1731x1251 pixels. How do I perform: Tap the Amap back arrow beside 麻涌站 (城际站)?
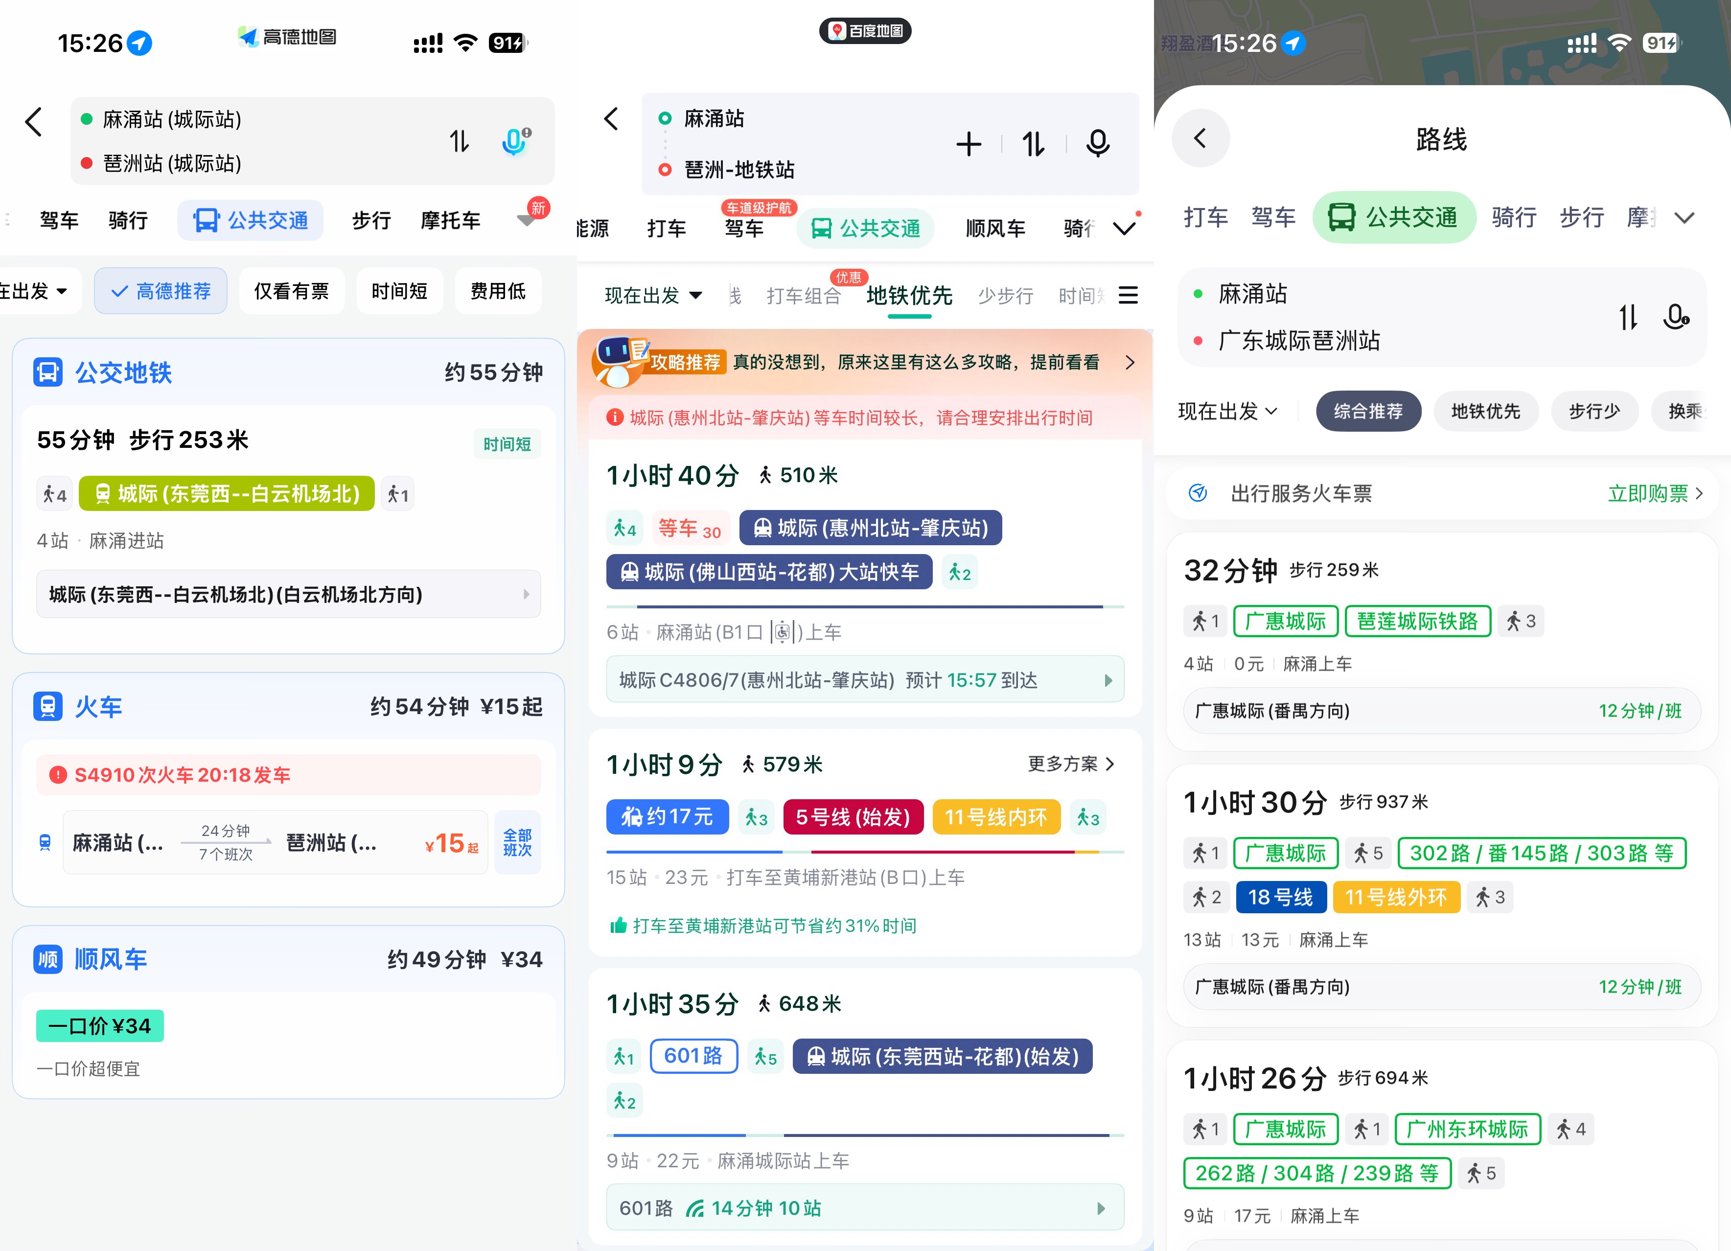coord(34,122)
